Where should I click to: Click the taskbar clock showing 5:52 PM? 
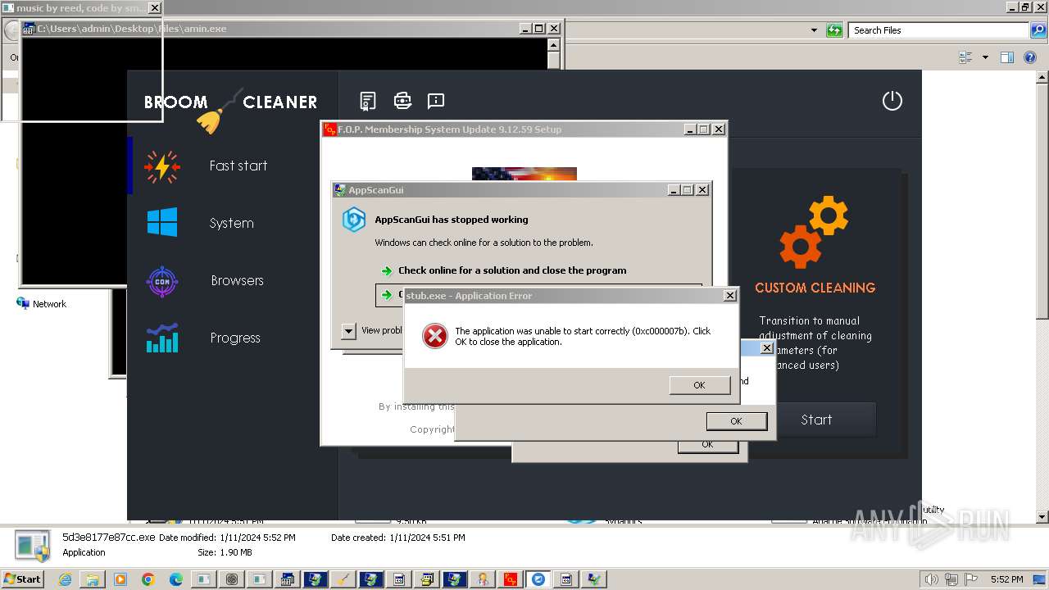pos(1006,579)
